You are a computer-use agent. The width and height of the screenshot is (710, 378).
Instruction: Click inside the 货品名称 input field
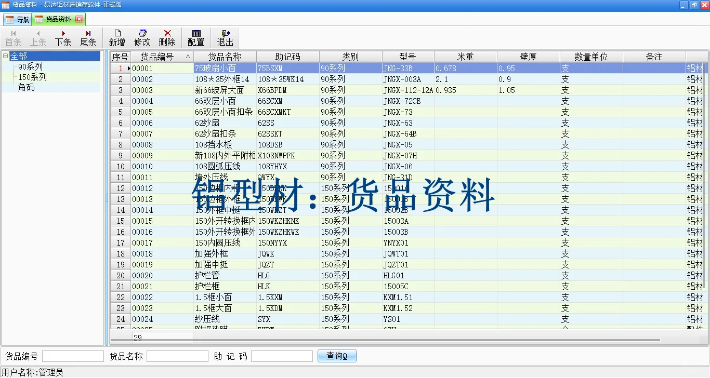click(177, 356)
